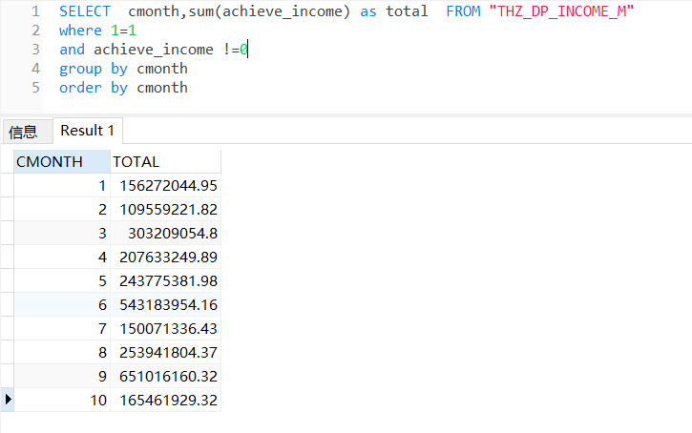692x433 pixels.
Task: Click the 'total' alias in line 1
Action: 407,11
